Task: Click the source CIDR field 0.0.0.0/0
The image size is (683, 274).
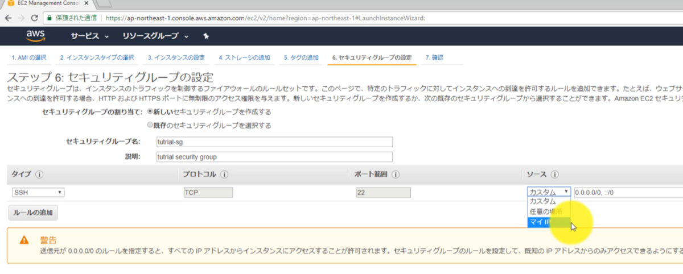Action: point(628,193)
